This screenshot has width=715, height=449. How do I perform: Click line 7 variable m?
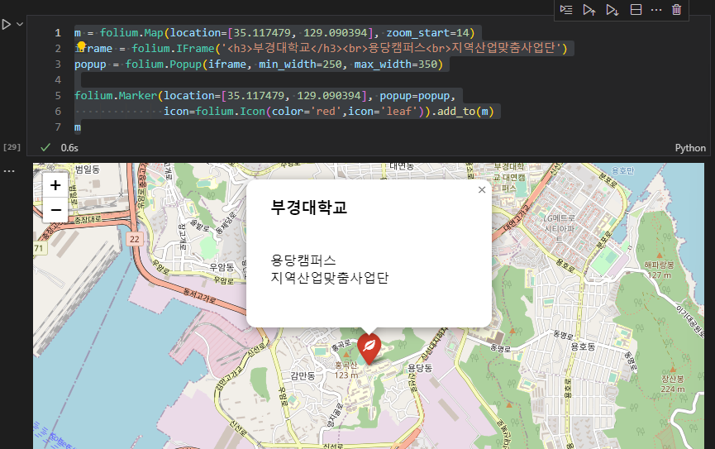(78, 127)
